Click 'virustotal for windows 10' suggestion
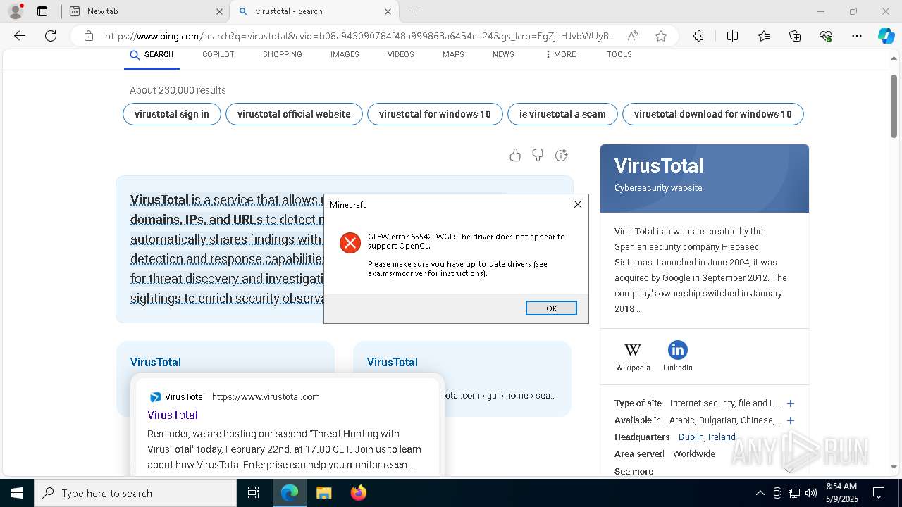This screenshot has height=507, width=902. coord(435,114)
